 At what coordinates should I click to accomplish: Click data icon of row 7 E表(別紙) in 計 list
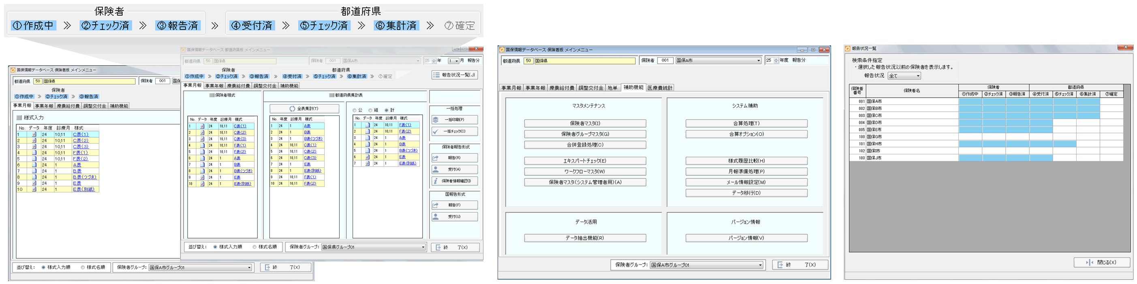click(367, 163)
